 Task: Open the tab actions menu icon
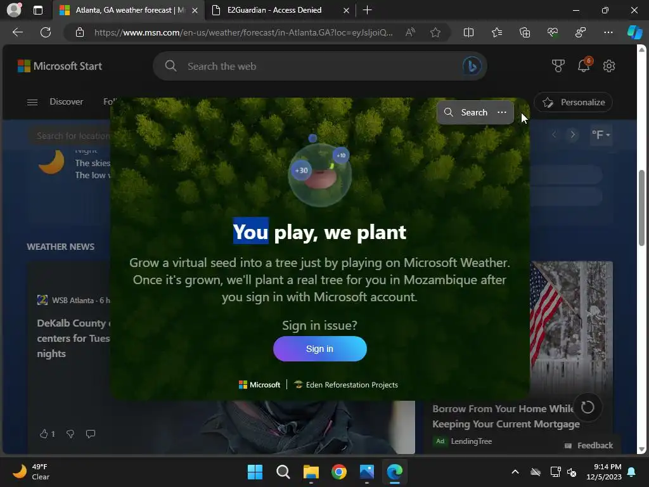(x=38, y=10)
